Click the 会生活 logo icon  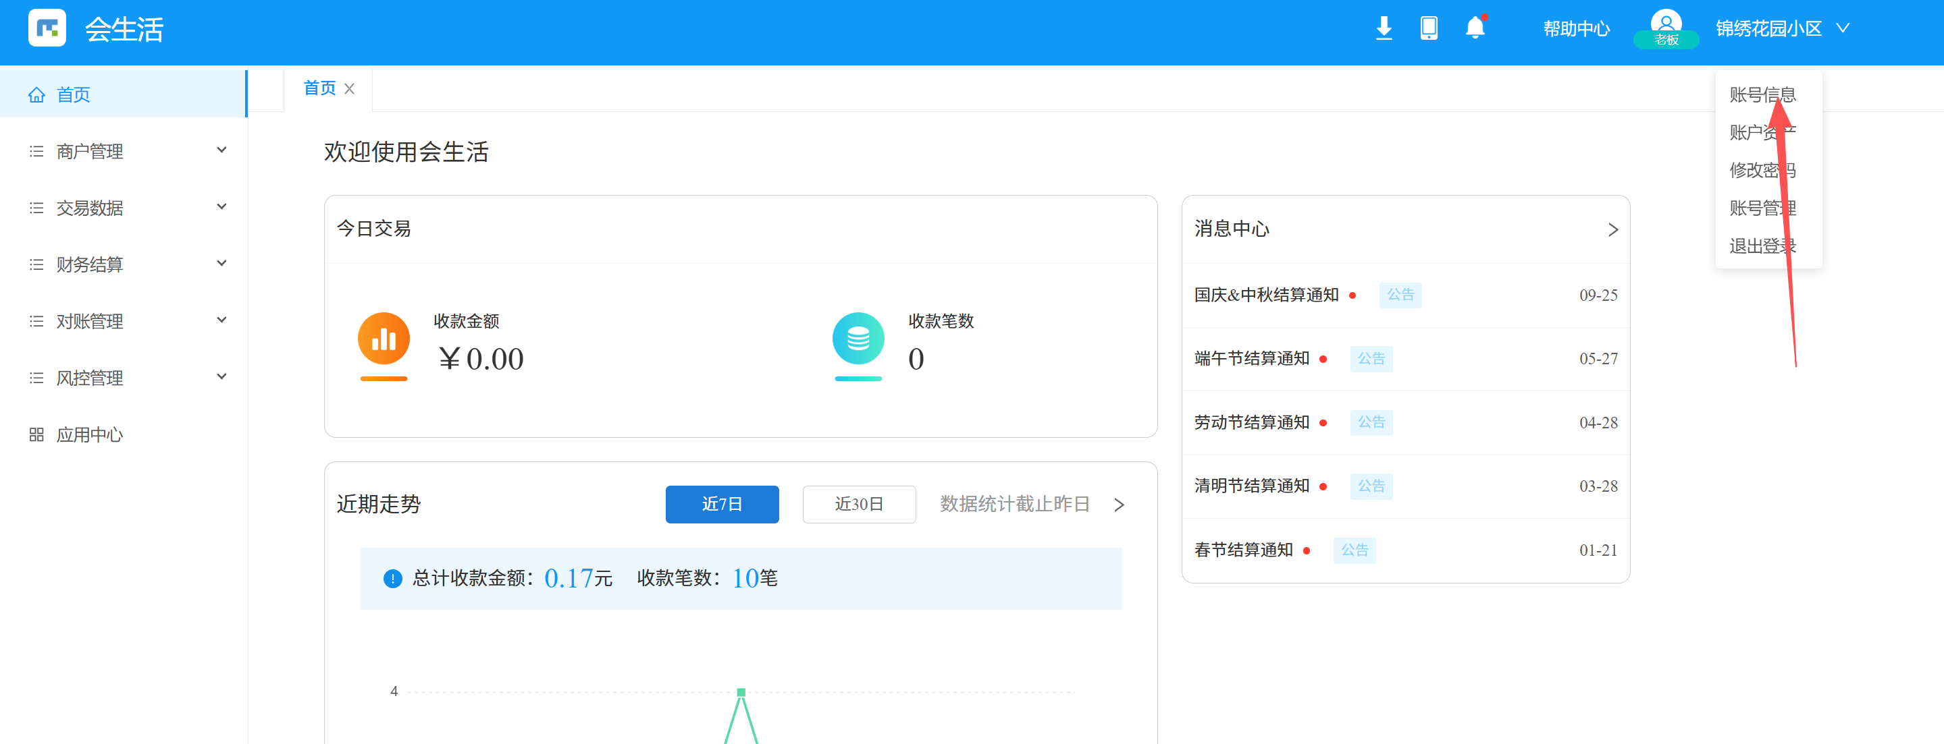point(47,28)
